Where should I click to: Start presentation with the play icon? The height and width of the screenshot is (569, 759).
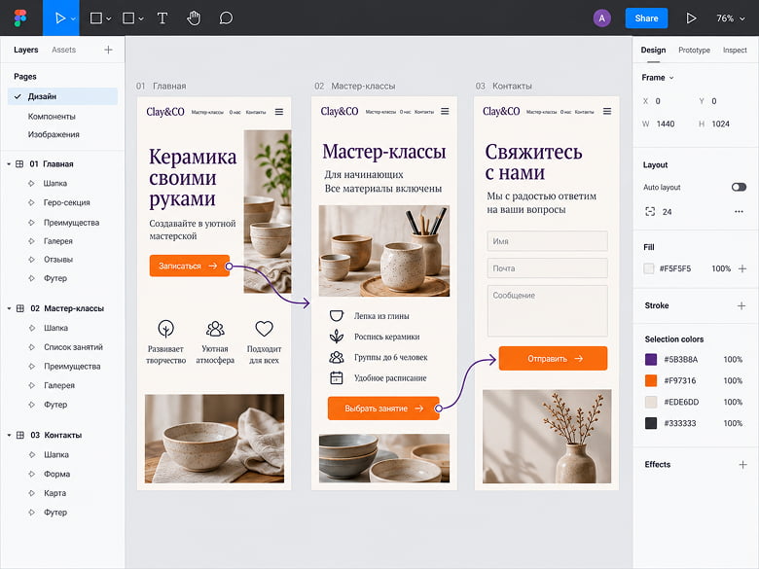click(691, 18)
